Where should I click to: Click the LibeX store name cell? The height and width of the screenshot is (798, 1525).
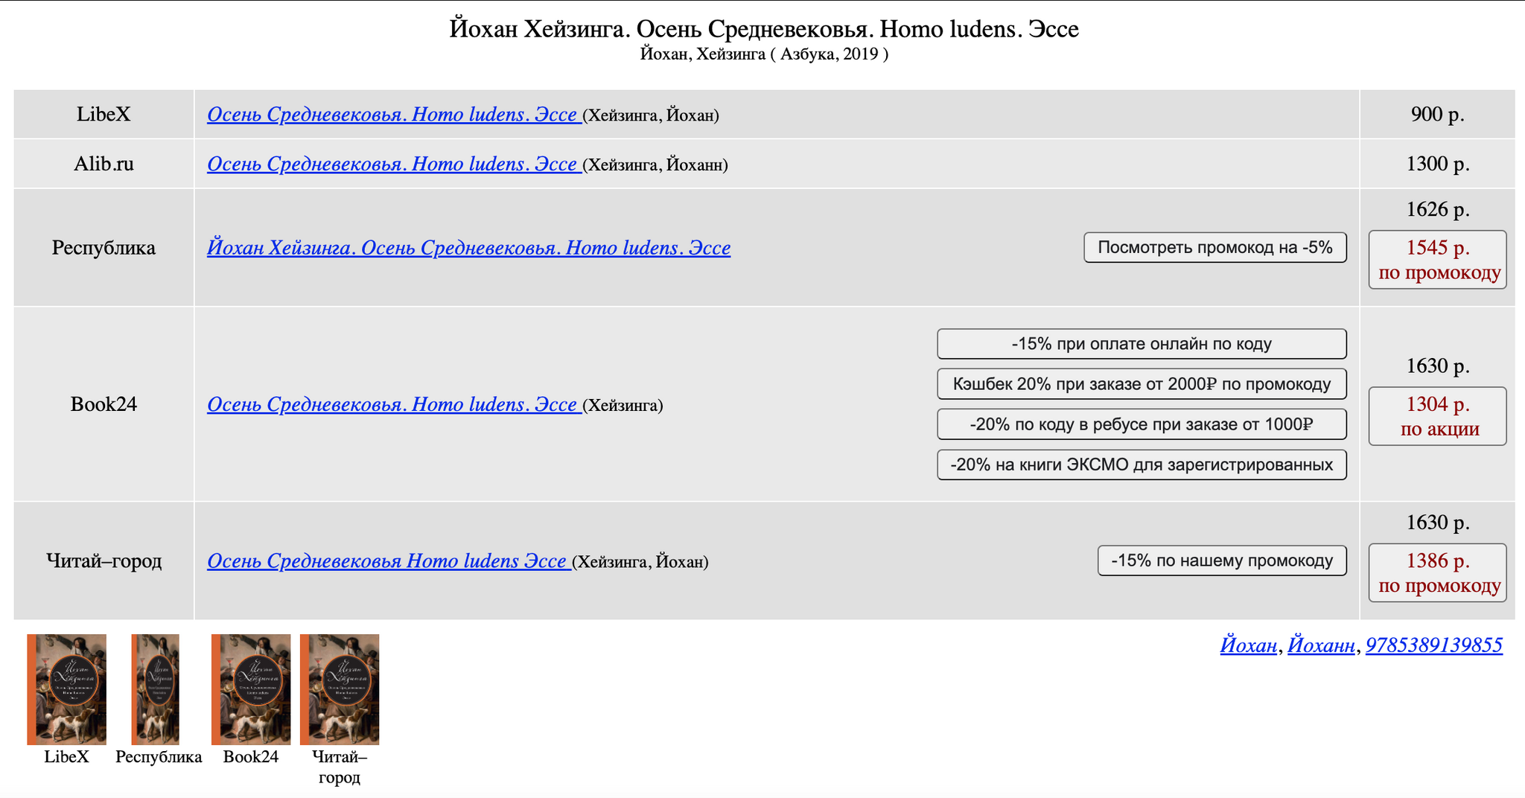coord(104,114)
